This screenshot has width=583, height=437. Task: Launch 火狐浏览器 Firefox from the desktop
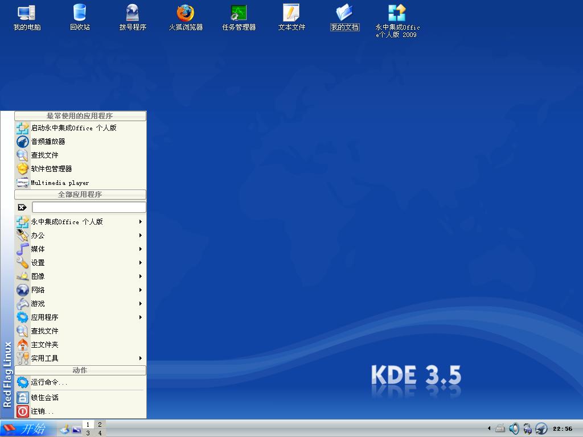pyautogui.click(x=186, y=17)
